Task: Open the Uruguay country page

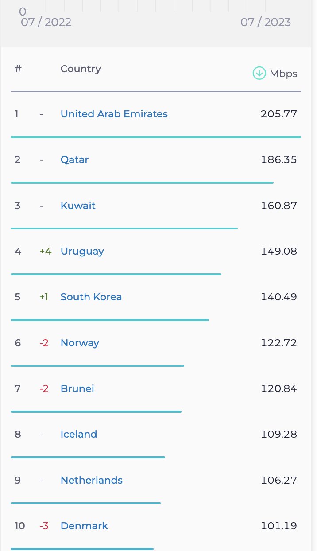Action: (x=82, y=252)
